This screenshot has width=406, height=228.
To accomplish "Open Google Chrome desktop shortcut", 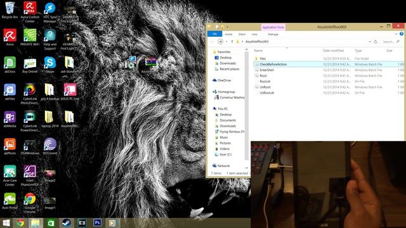I will [x=30, y=203].
